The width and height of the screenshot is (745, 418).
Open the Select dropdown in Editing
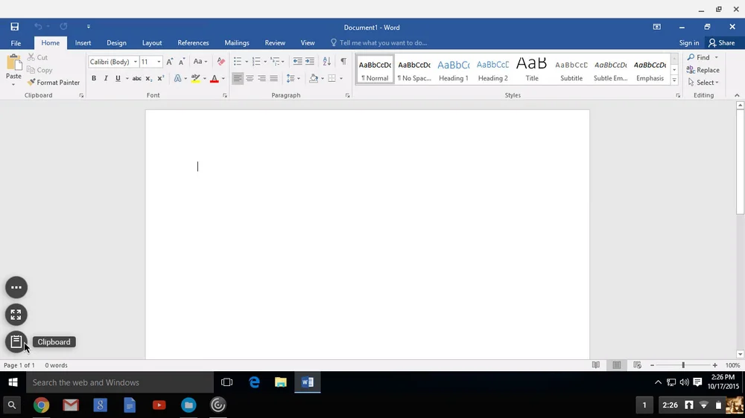click(704, 83)
